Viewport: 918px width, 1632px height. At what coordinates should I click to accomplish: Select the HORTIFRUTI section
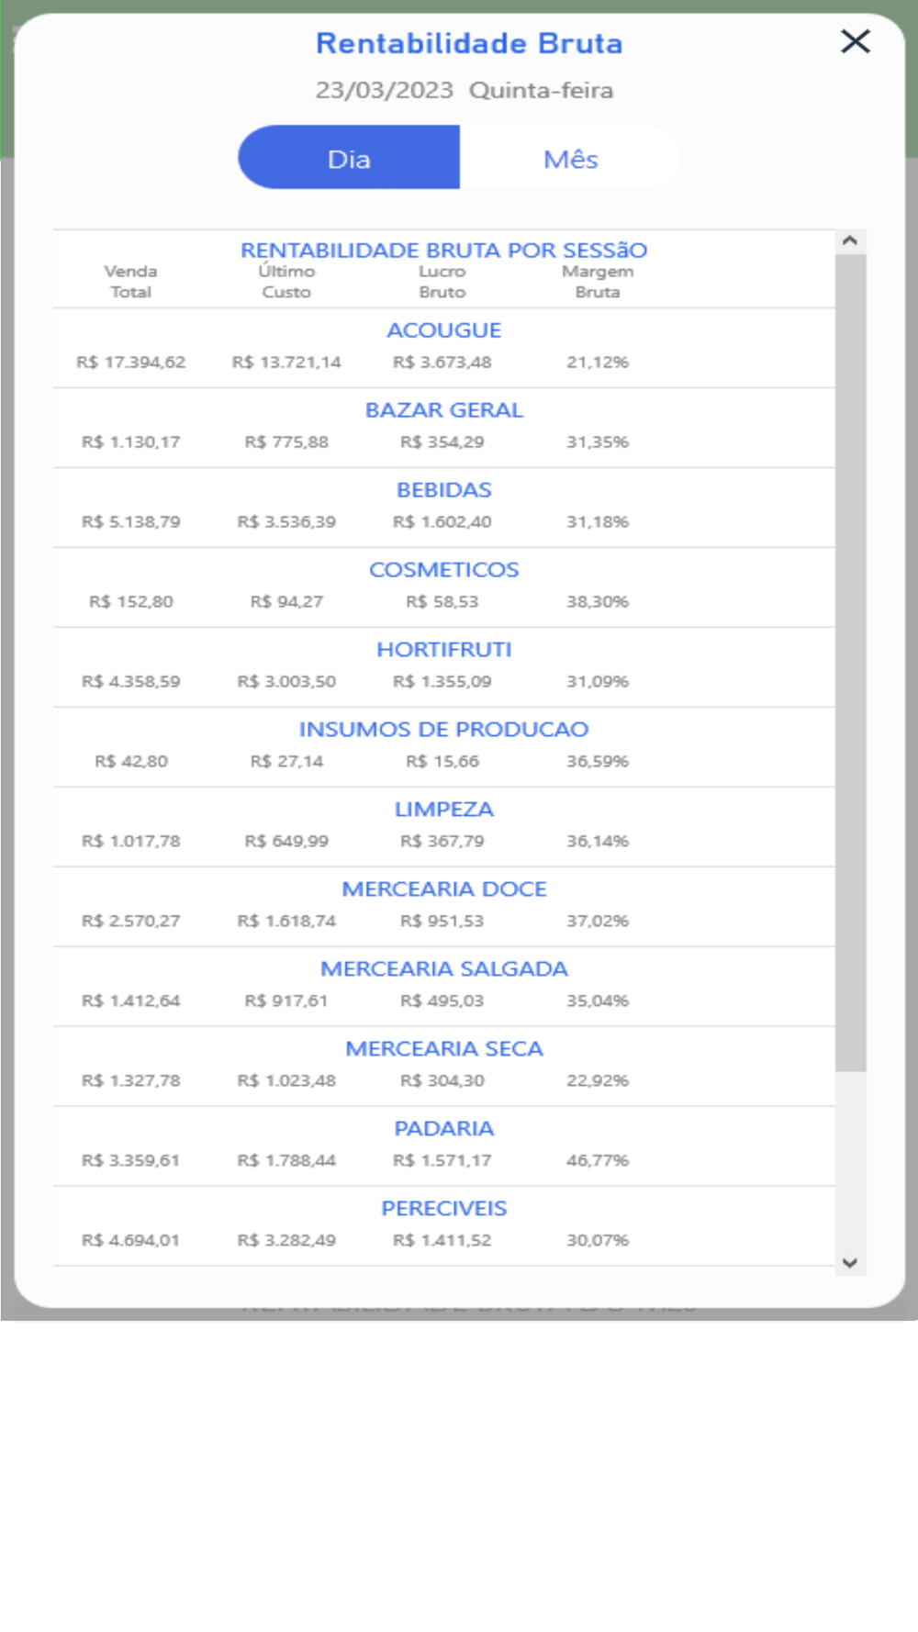[x=443, y=650]
